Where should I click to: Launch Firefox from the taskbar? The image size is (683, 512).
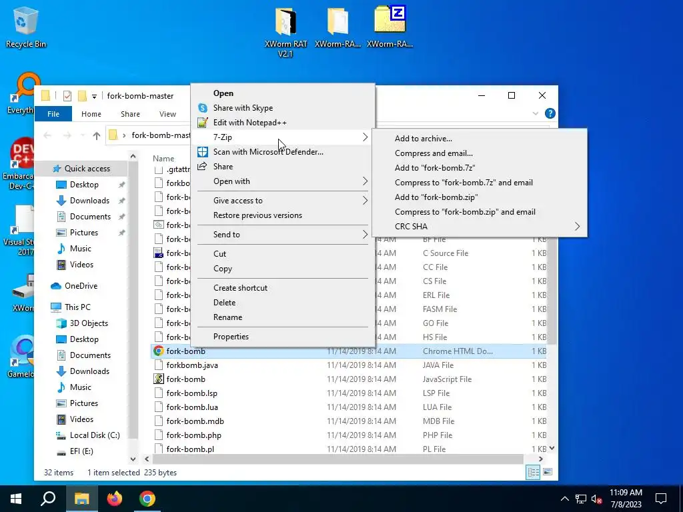click(x=115, y=499)
